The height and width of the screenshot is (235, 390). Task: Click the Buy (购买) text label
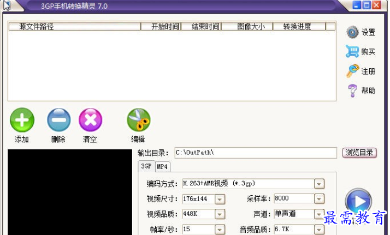point(368,52)
